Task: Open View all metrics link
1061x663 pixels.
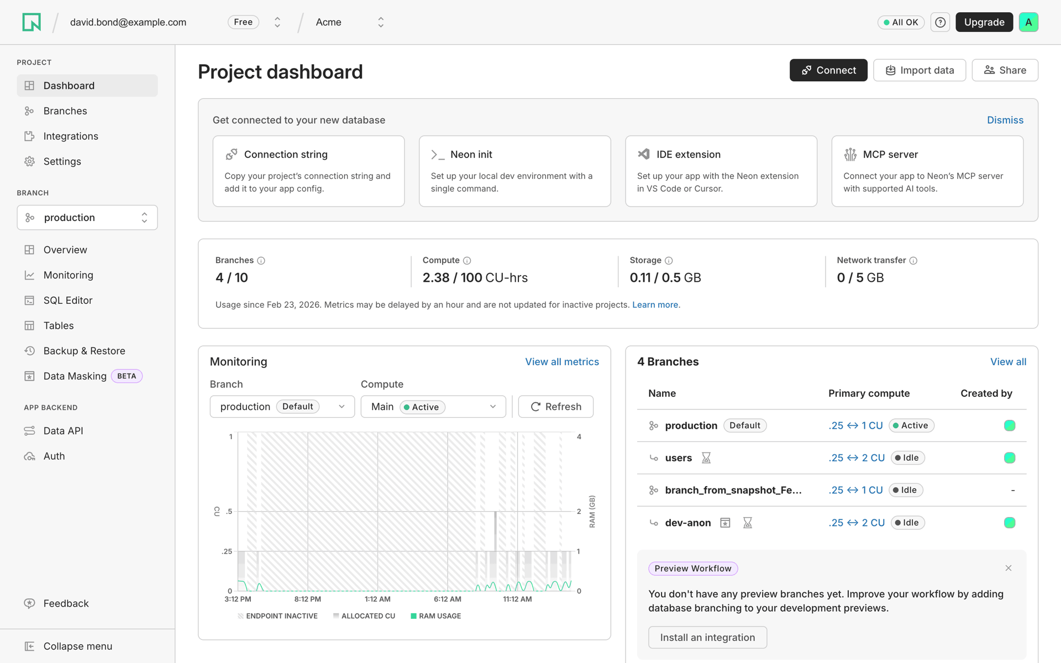Action: (562, 362)
